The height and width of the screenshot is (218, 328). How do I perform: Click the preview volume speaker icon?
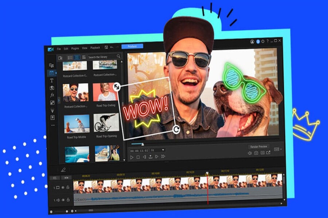coord(250,153)
